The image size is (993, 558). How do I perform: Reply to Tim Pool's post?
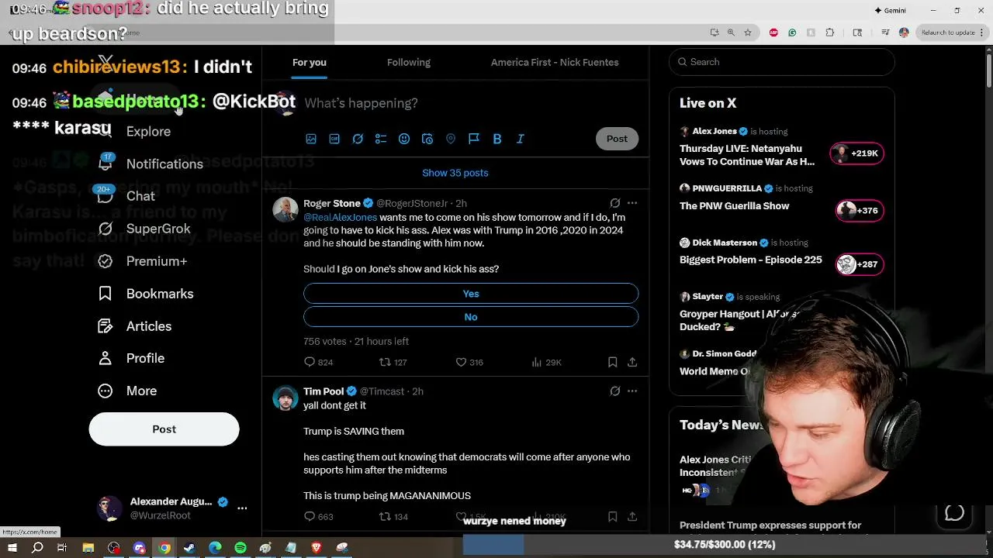[318, 516]
